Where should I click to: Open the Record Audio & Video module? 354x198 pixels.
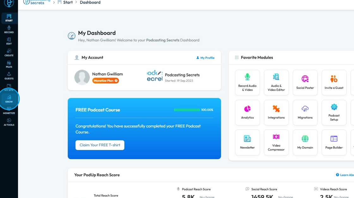(x=247, y=82)
